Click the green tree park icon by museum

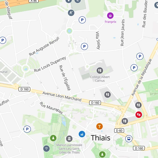[x=53, y=138]
